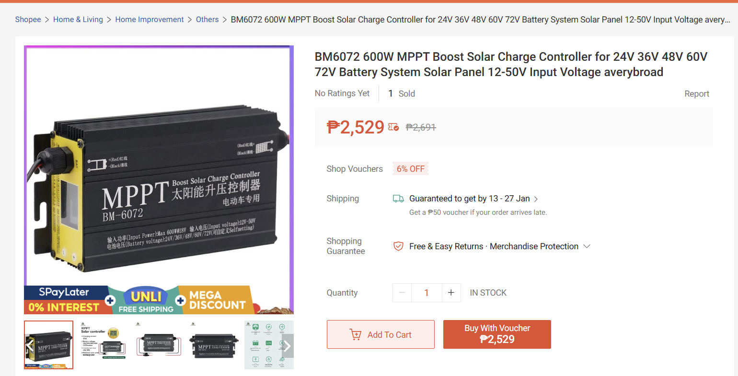Click the shipping truck icon
This screenshot has width=738, height=376.
pos(398,199)
